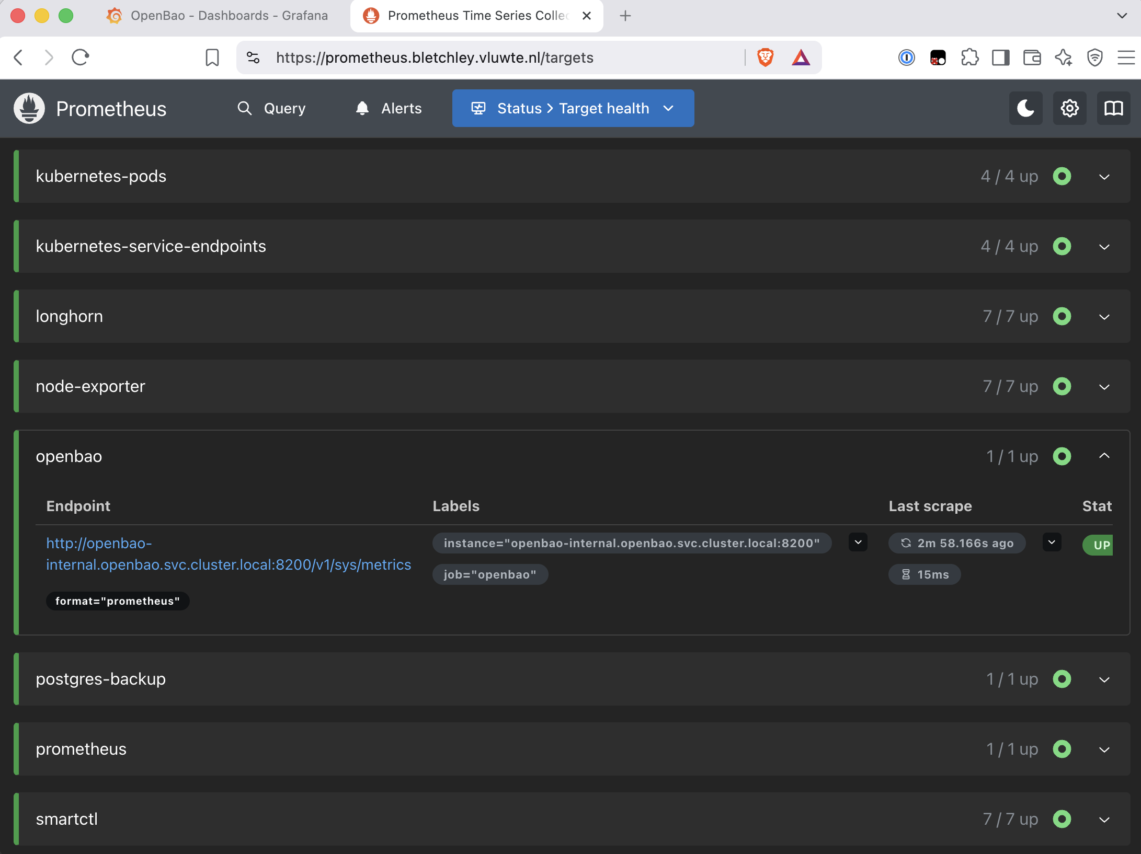Click the kubernetes-service-endpoints green health indicator
The height and width of the screenshot is (854, 1141).
[x=1062, y=246]
